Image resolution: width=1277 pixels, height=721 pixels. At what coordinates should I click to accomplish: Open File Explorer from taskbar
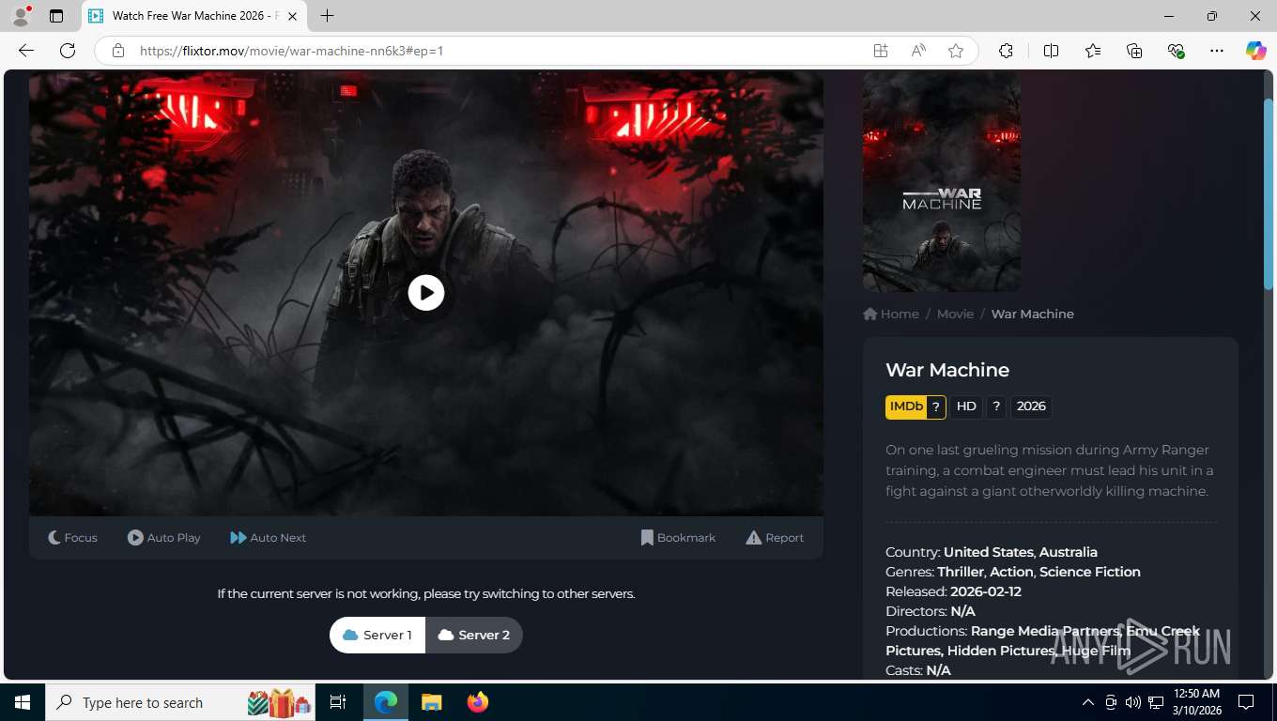(x=431, y=702)
